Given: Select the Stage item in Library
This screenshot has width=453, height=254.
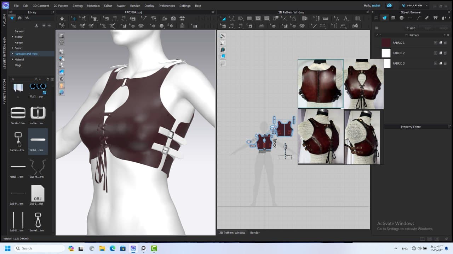Looking at the screenshot, I should pyautogui.click(x=18, y=65).
